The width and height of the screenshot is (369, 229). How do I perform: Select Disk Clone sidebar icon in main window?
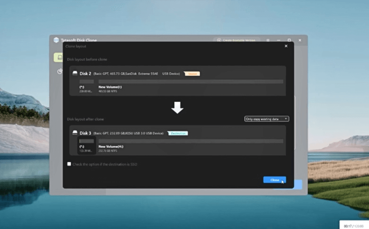[x=59, y=57]
